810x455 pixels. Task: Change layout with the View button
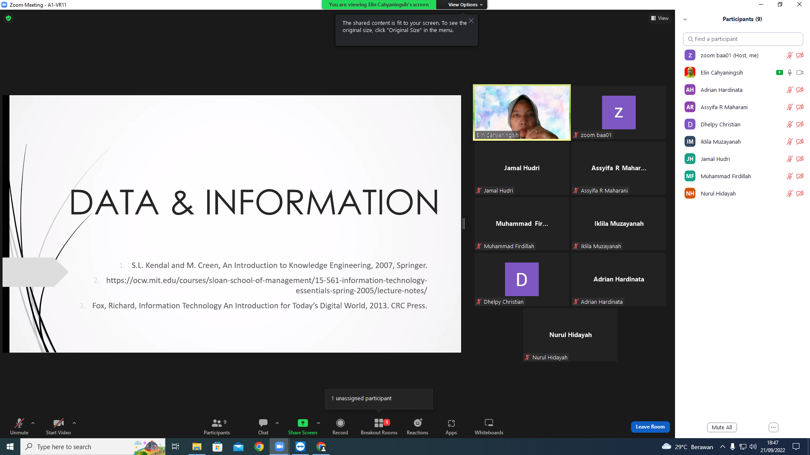660,18
